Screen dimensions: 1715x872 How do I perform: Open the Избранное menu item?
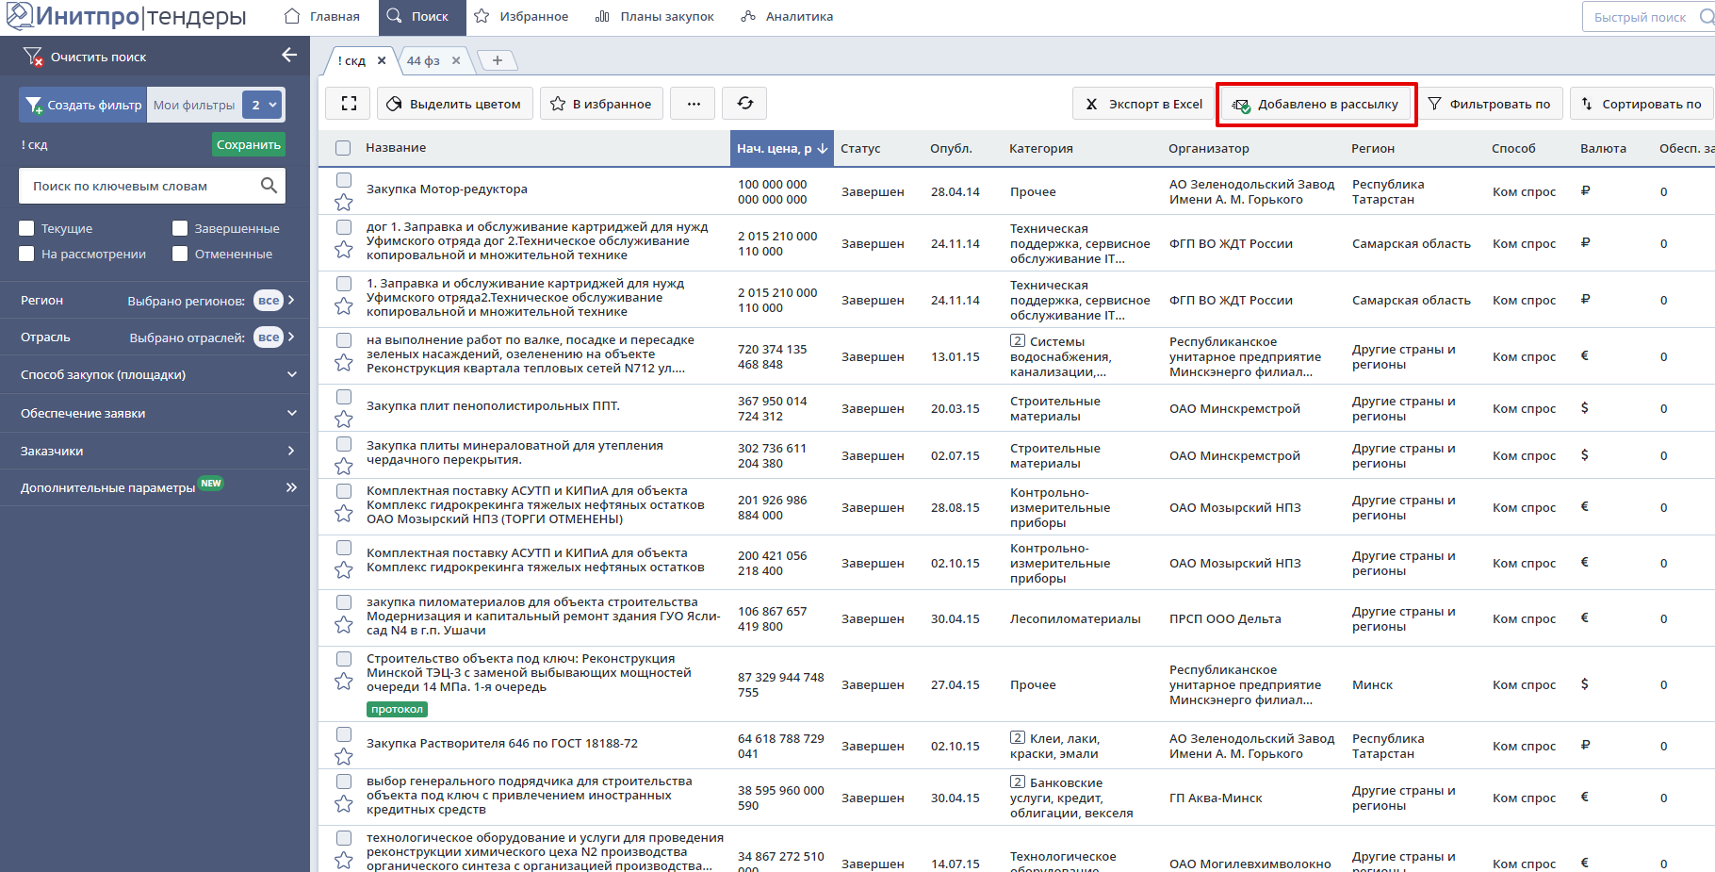click(521, 17)
